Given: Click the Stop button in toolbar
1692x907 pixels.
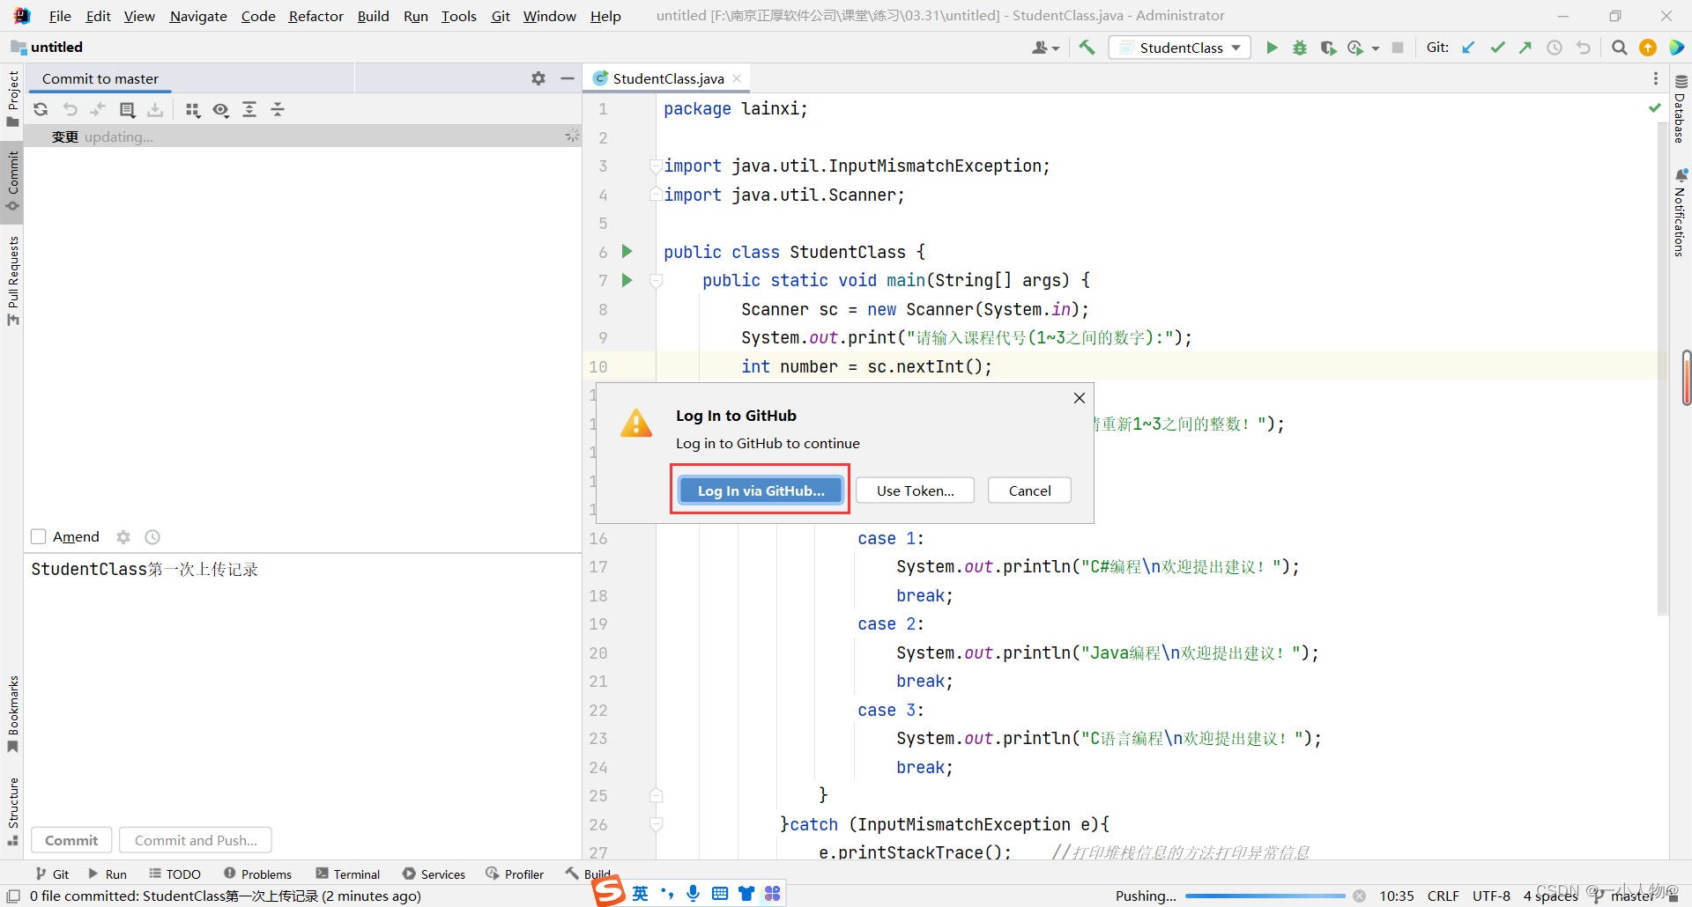Looking at the screenshot, I should click(x=1398, y=48).
